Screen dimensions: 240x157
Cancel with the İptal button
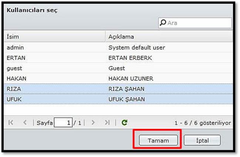pos(202,140)
